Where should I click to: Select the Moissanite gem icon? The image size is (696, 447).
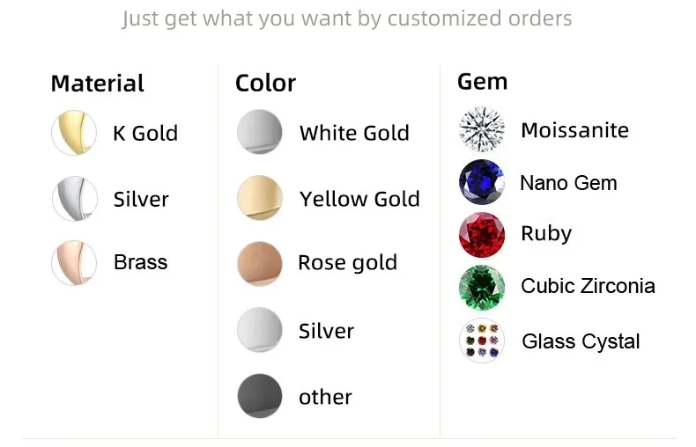pos(481,130)
